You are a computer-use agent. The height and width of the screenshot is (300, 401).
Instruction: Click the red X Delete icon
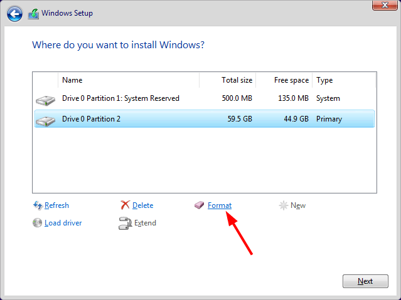coord(125,205)
